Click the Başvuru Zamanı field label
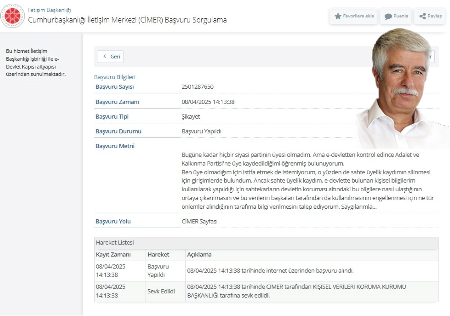This screenshot has width=450, height=316. (117, 102)
